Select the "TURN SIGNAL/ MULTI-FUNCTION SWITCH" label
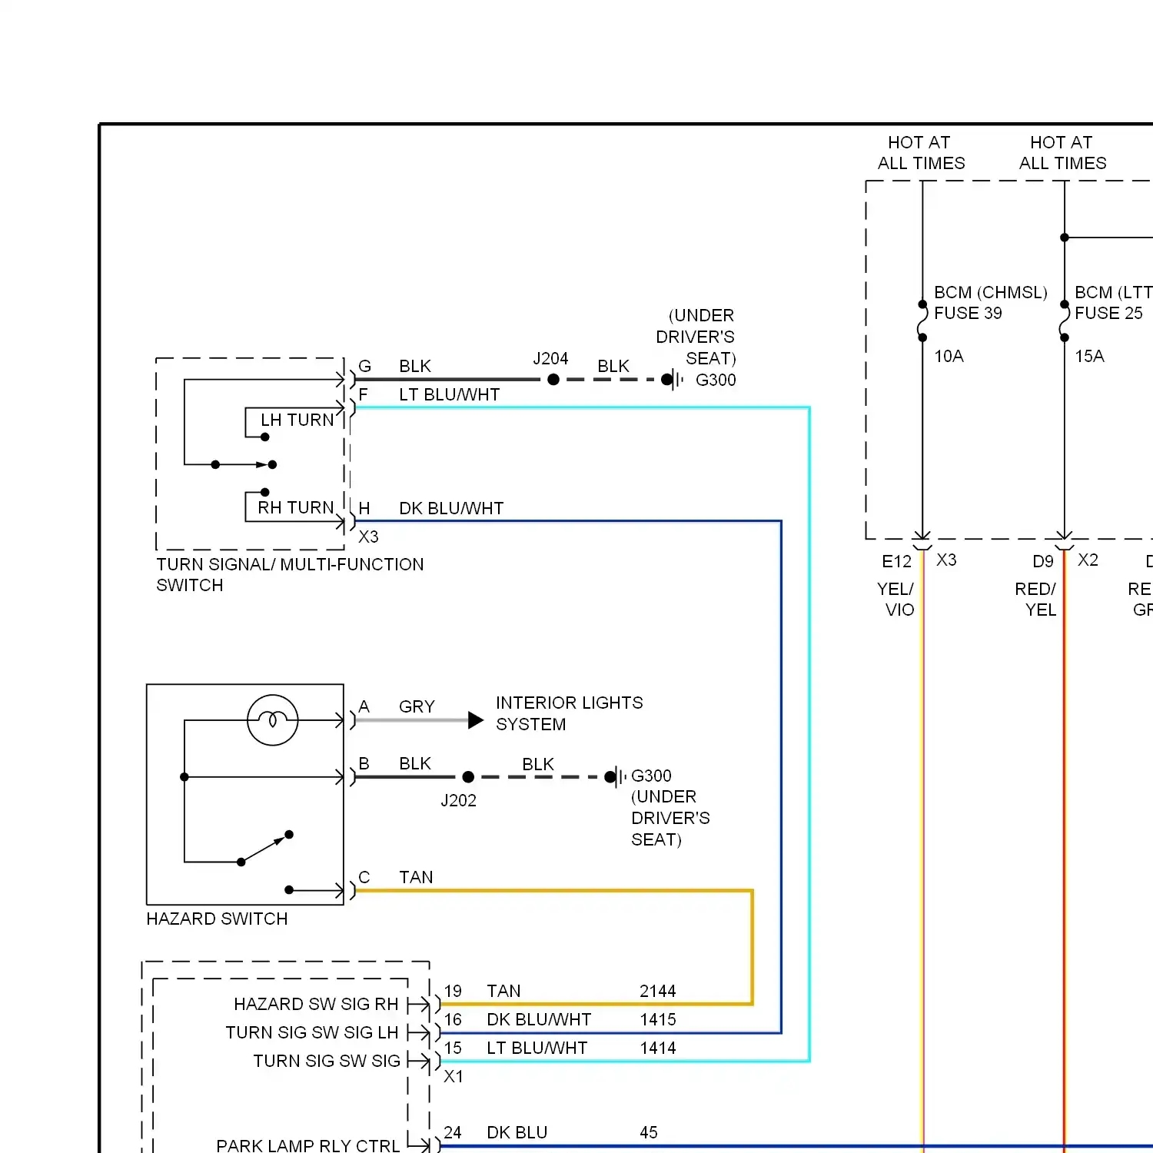Image resolution: width=1153 pixels, height=1153 pixels. 290,574
